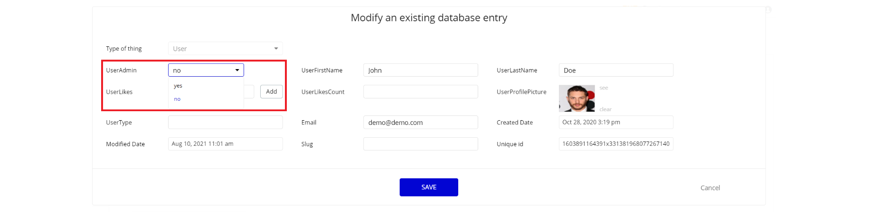The width and height of the screenshot is (869, 212).
Task: Focus the empty UserType field
Action: 226,122
